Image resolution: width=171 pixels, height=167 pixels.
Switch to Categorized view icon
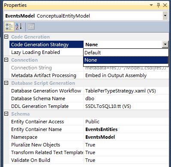9,27
